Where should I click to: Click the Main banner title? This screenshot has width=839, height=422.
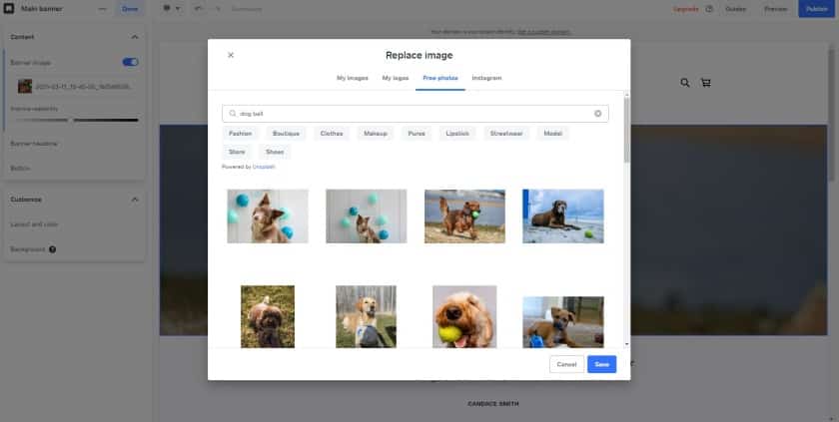coord(42,9)
